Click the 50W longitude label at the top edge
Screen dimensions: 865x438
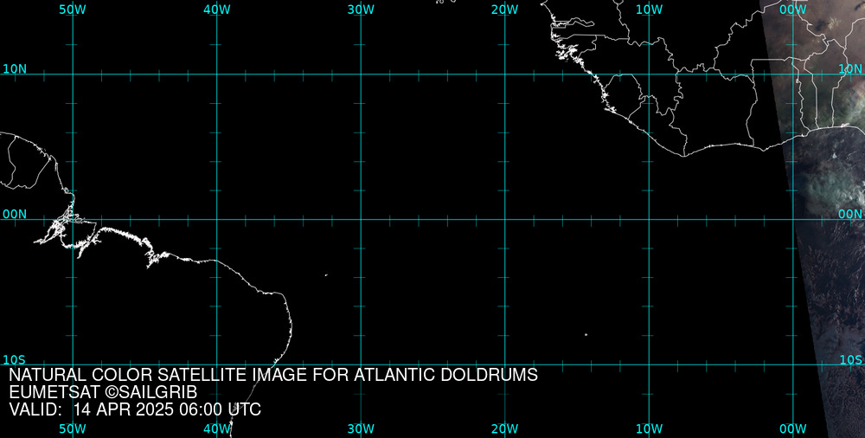72,10
